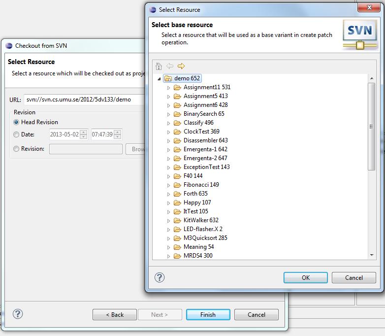Viewport: 385px width, 336px height.
Task: Collapse the demo 652 root node
Action: (159, 79)
